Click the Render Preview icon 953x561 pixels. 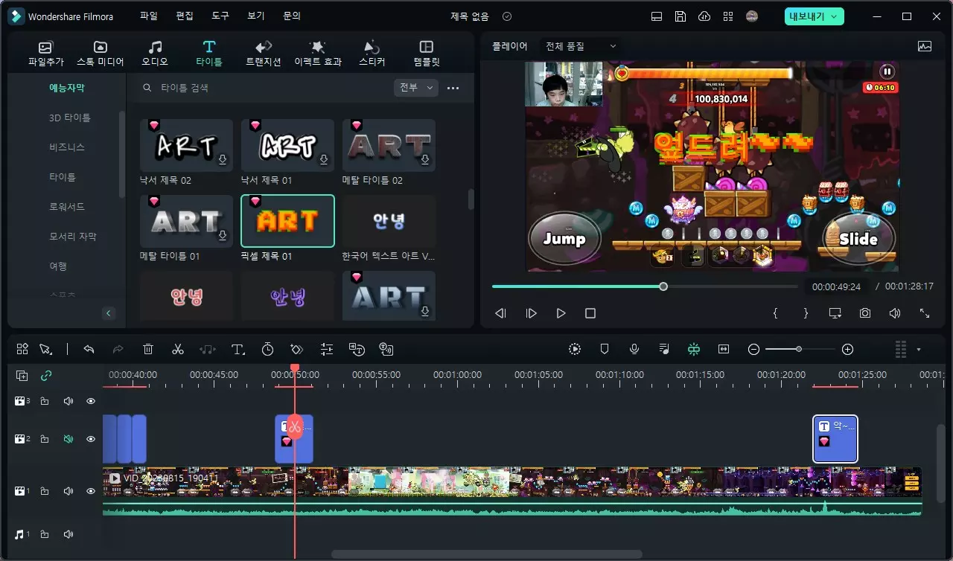[x=575, y=349]
